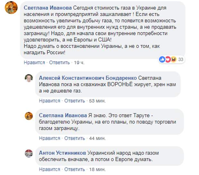Viewport: 199px width, 175px height.
Task: Open author name Светлана Иванова in top comment
Action: [48, 8]
